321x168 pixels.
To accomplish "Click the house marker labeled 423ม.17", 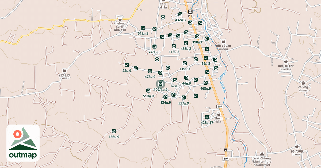I will (x=207, y=117).
